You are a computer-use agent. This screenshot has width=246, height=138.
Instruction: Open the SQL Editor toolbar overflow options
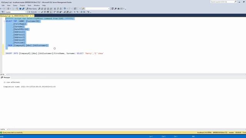point(91,12)
